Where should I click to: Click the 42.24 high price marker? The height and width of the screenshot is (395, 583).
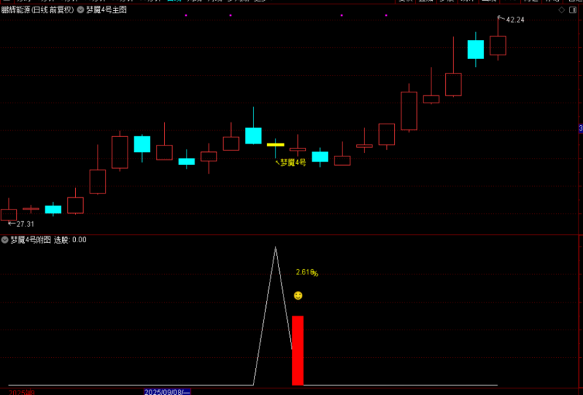pyautogui.click(x=514, y=20)
